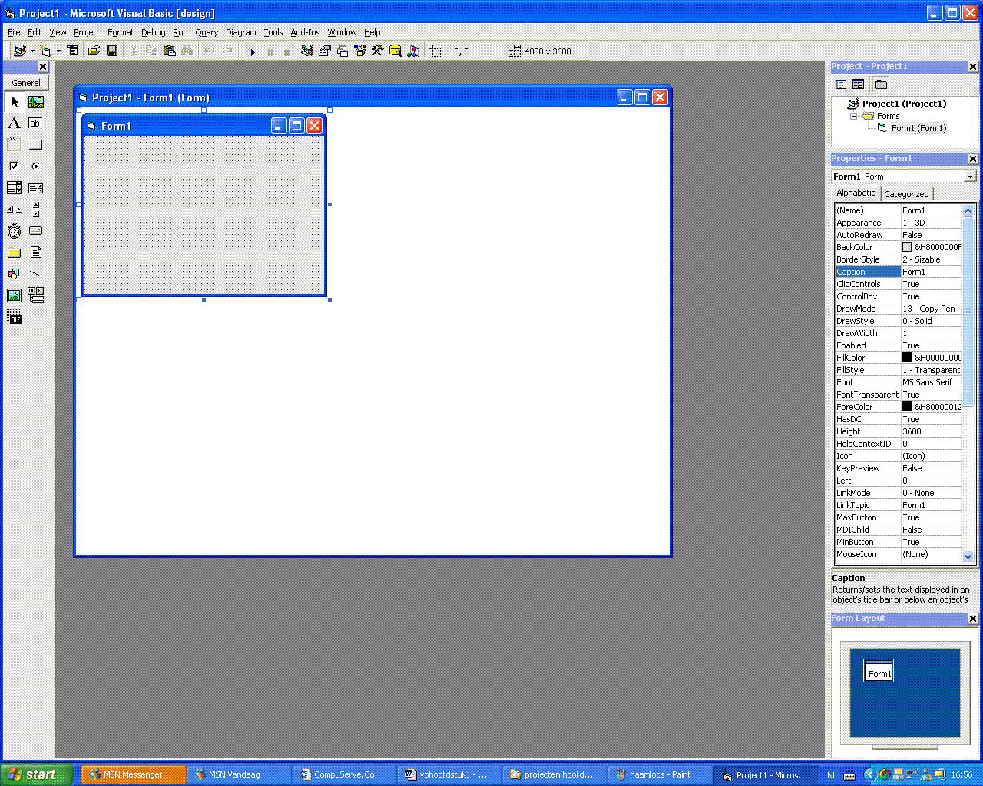983x786 pixels.
Task: Select the horizontal scrollbar control tool
Action: tap(15, 210)
